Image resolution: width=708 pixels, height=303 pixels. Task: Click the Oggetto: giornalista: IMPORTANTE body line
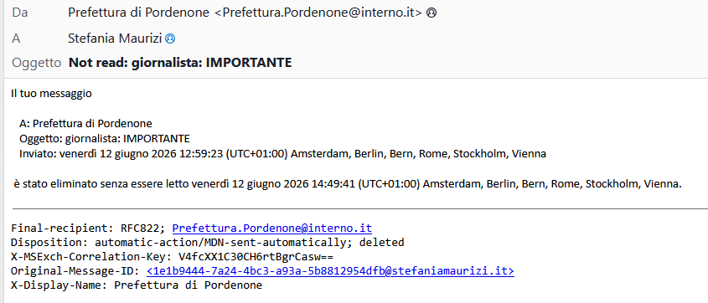pos(105,138)
